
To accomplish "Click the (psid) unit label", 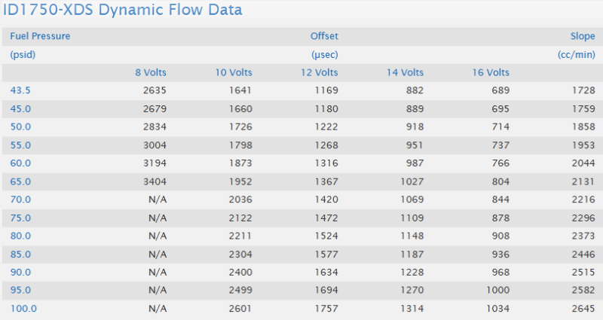I will [23, 54].
